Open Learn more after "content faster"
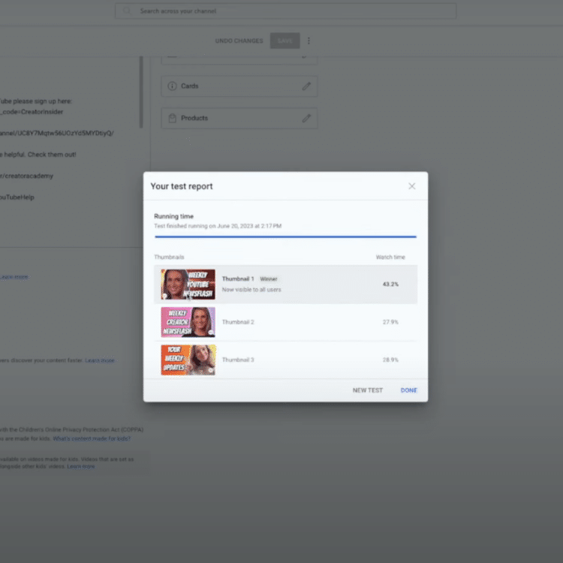Screen dimensions: 563x563 pyautogui.click(x=100, y=360)
